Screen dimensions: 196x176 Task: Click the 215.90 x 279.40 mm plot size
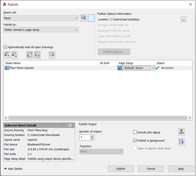click(48, 149)
